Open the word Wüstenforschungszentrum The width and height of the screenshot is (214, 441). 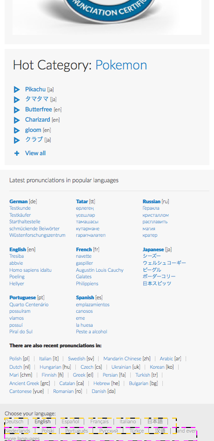point(37,235)
